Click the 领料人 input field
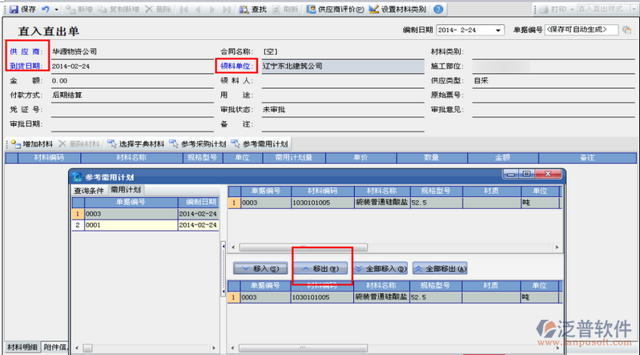Image resolution: width=640 pixels, height=355 pixels. point(343,81)
